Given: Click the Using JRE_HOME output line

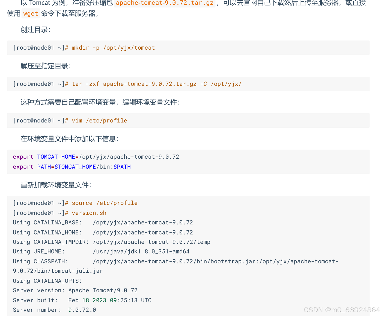Looking at the screenshot, I should point(101,251).
